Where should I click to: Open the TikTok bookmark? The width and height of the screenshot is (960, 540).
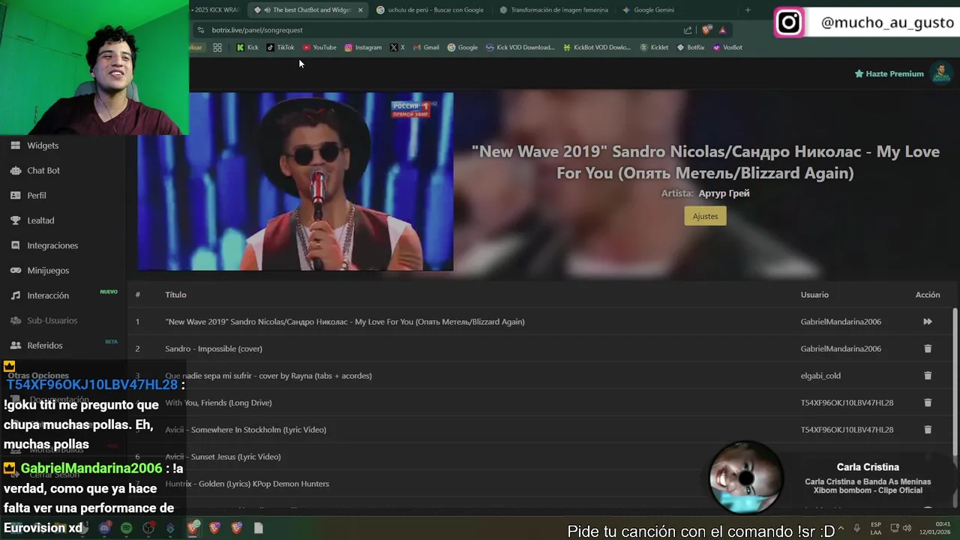point(280,47)
